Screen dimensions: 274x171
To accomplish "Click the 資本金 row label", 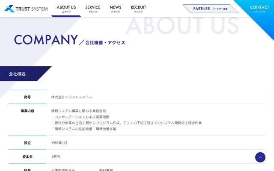I will click(27, 157).
